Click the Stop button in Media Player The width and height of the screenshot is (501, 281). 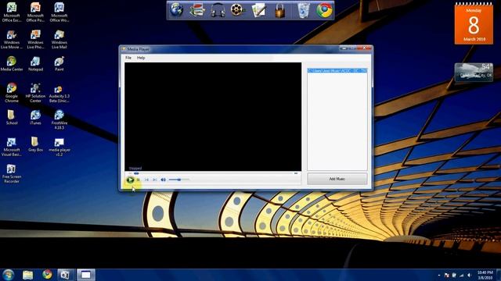(139, 180)
